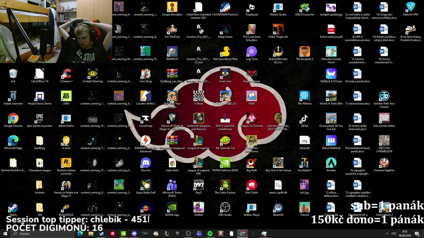
Task: Open Spotify from the taskbar
Action: point(210,234)
